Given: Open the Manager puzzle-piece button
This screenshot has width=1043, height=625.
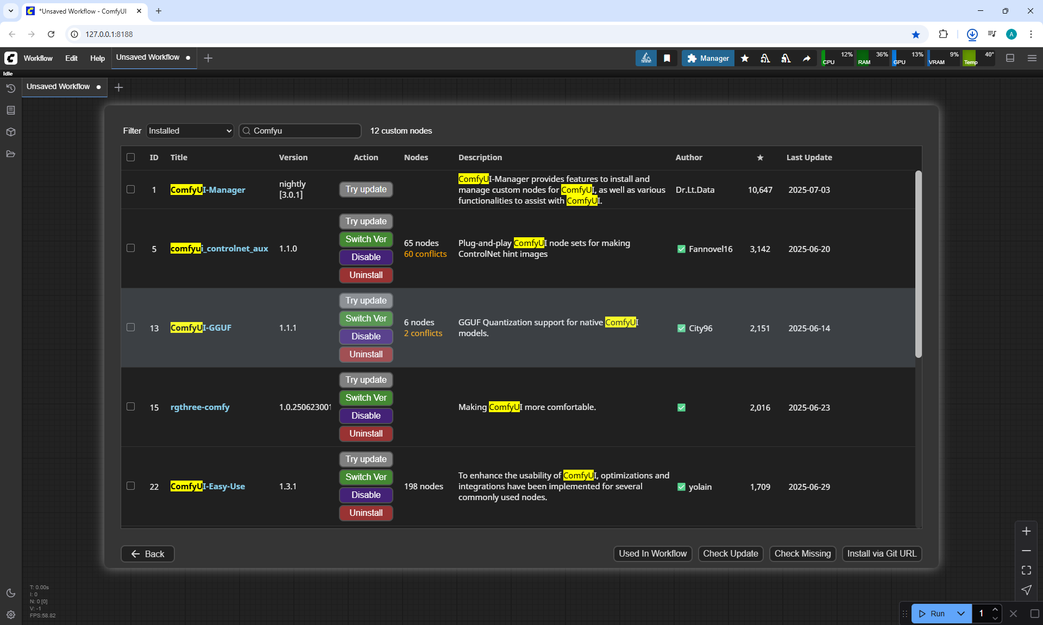Looking at the screenshot, I should click(x=708, y=58).
